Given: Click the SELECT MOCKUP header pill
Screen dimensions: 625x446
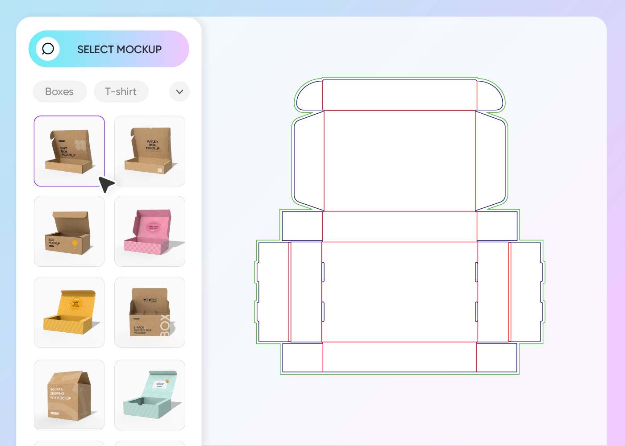Looking at the screenshot, I should click(x=119, y=49).
